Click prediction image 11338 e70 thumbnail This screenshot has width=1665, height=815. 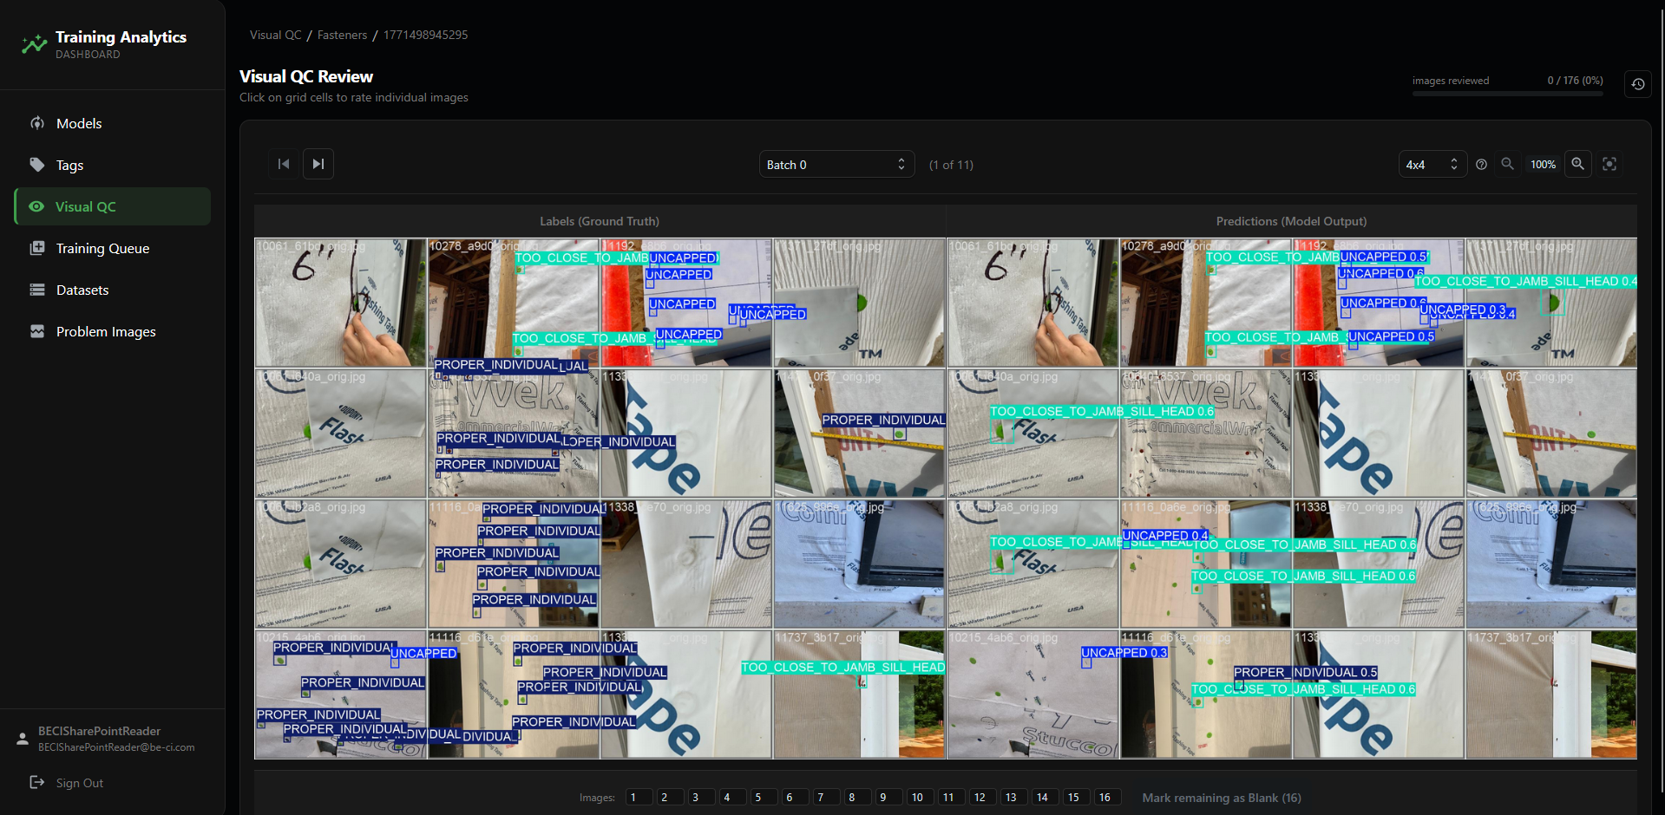pyautogui.click(x=1379, y=564)
